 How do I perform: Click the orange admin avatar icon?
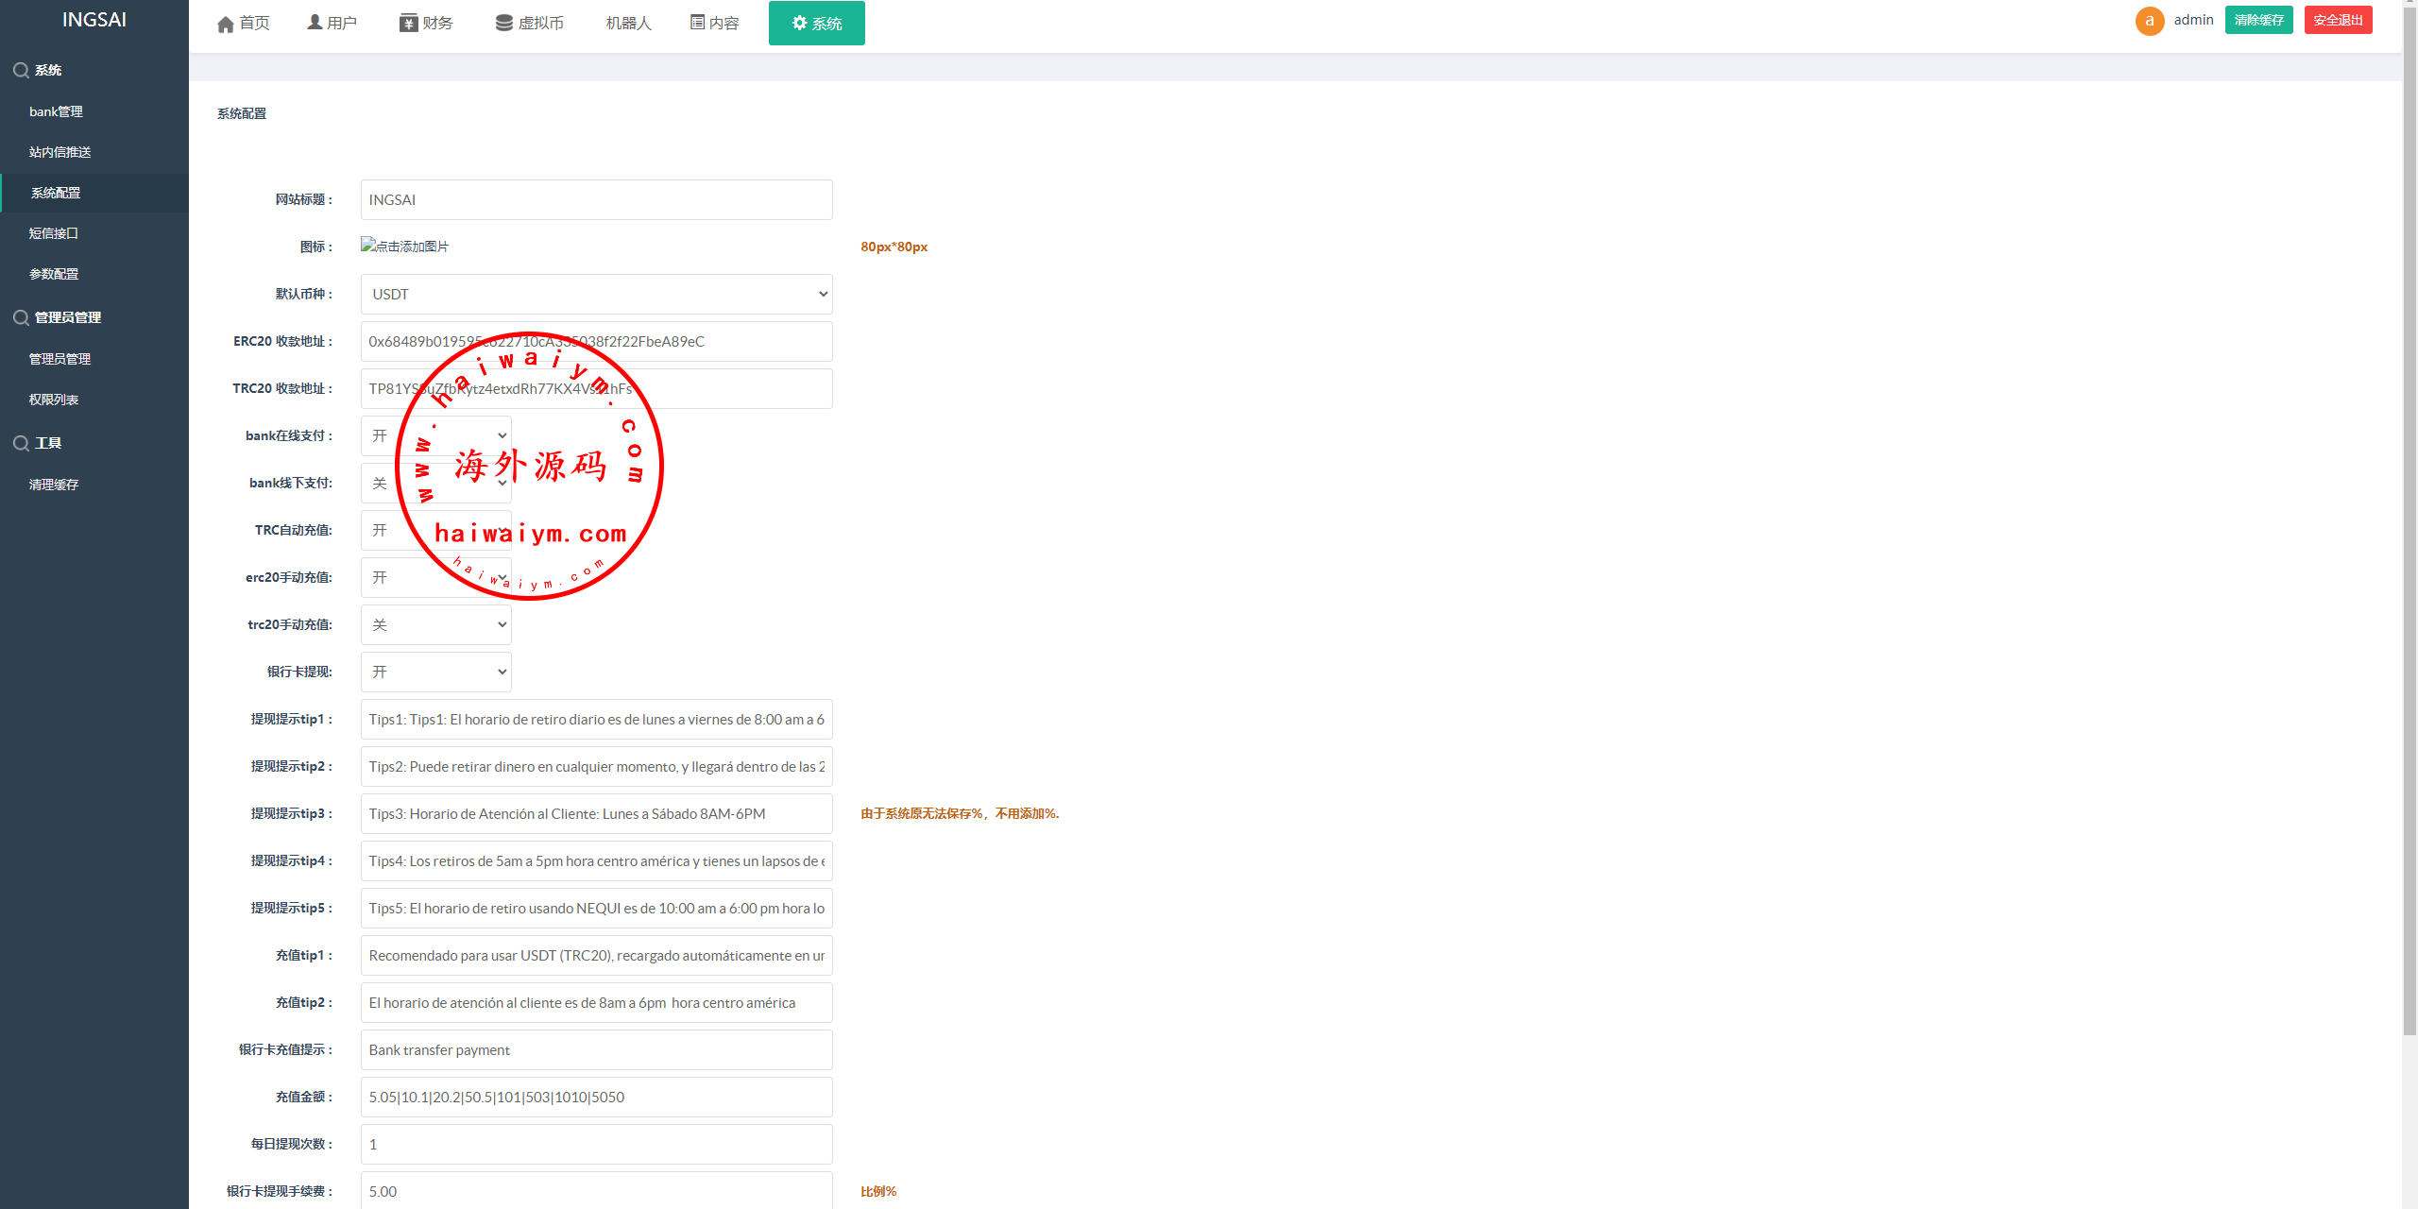pos(2150,21)
